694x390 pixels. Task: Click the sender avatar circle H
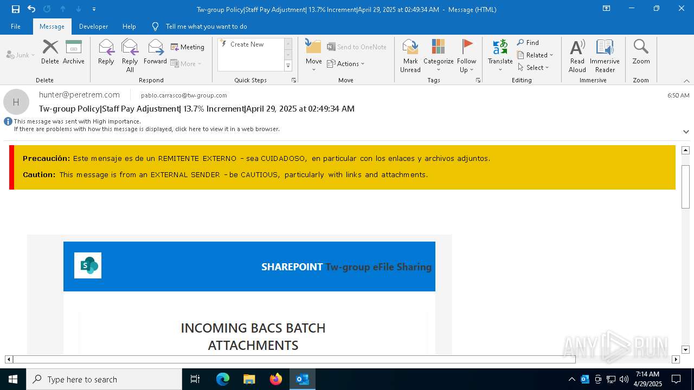[16, 102]
